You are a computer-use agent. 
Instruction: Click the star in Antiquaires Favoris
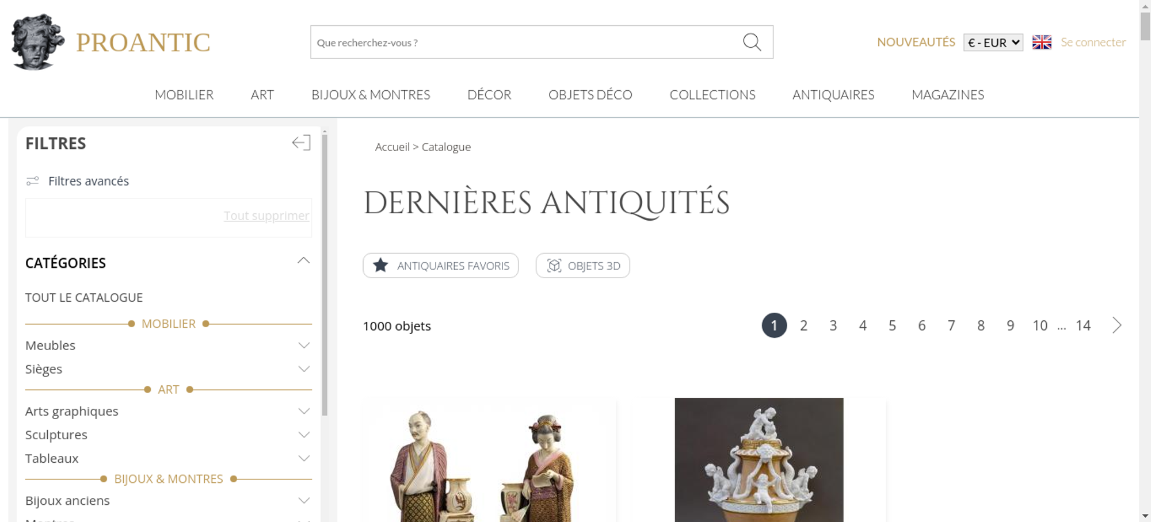click(x=380, y=266)
